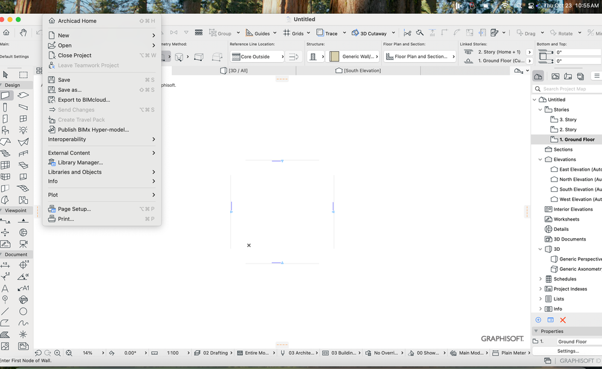Choose Save from the File menu
This screenshot has width=602, height=369.
coord(101,80)
